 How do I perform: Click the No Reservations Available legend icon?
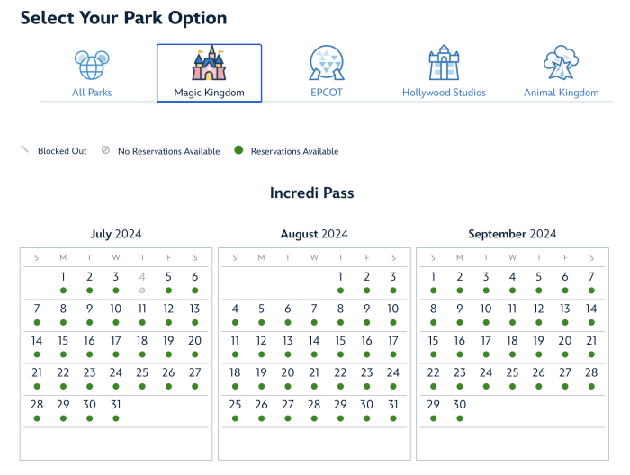tap(105, 150)
